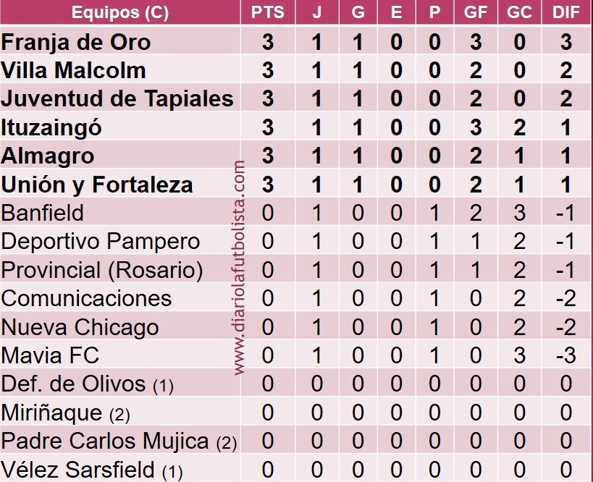Click the PTS column header
The width and height of the screenshot is (593, 482).
[268, 13]
